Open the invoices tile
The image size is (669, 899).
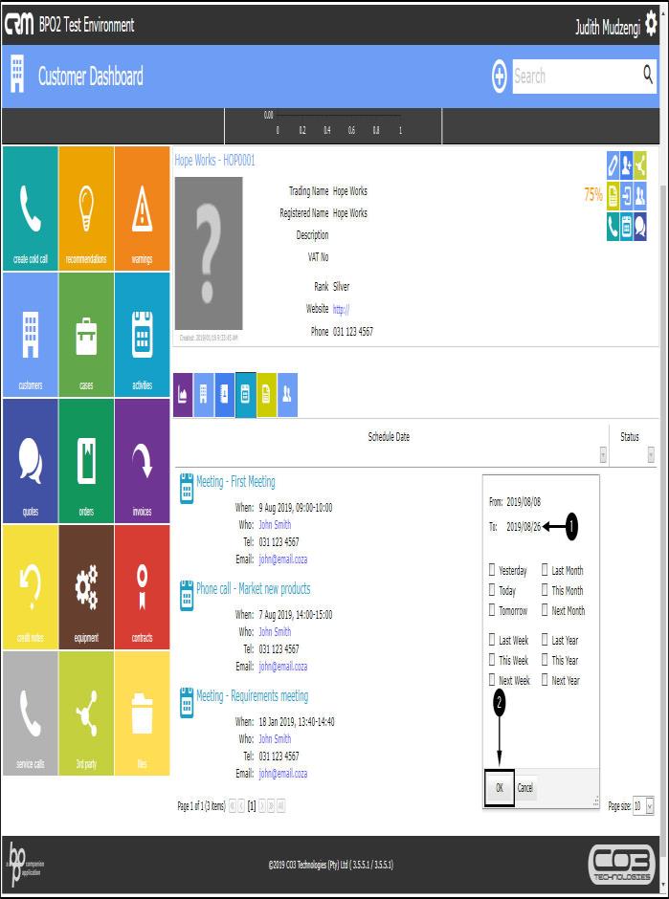[x=142, y=461]
